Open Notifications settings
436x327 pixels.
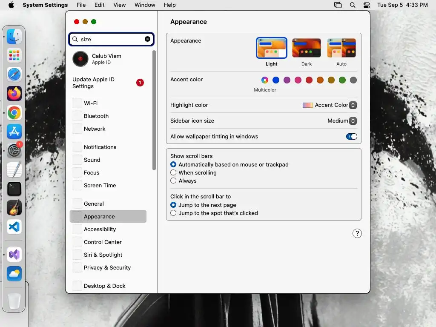[108, 147]
